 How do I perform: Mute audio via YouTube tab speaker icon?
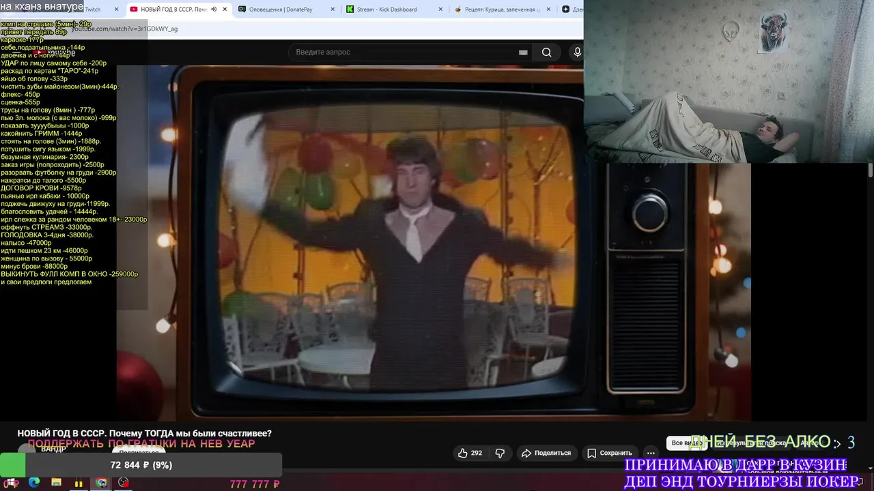[x=214, y=10]
